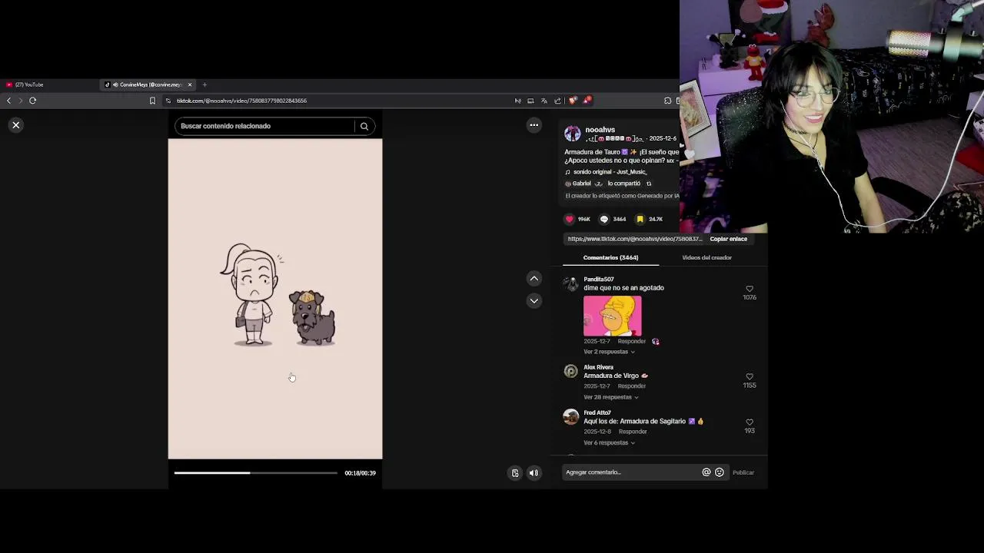Click the Homer GIF in Pandita507's comment

coord(612,316)
